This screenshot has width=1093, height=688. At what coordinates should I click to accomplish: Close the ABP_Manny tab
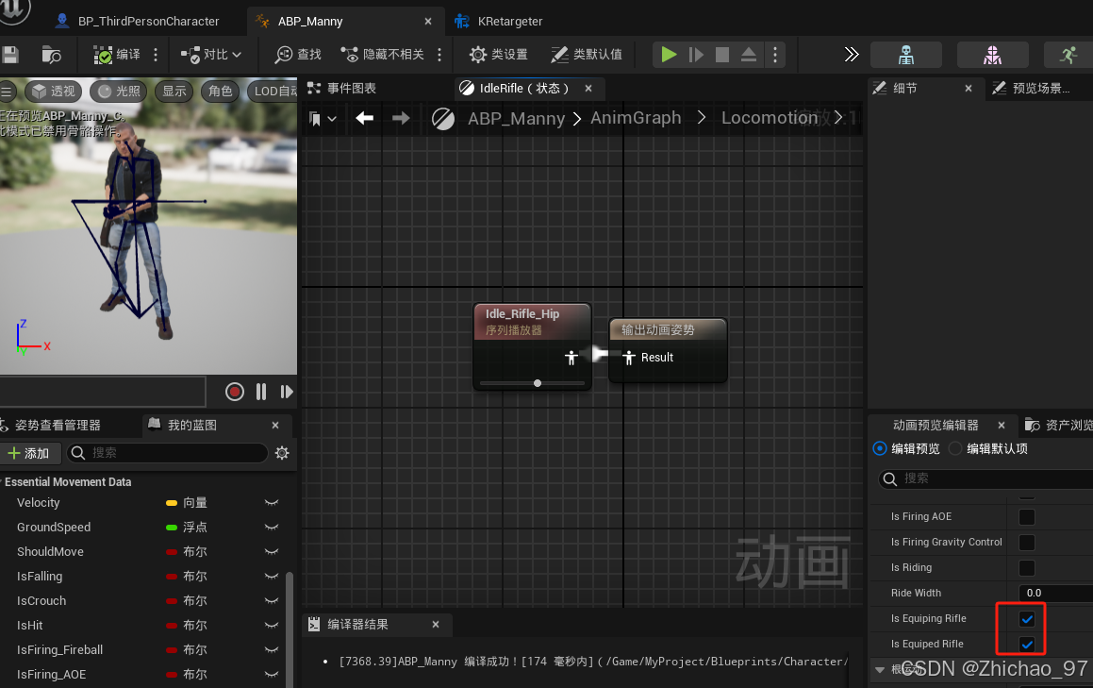428,21
